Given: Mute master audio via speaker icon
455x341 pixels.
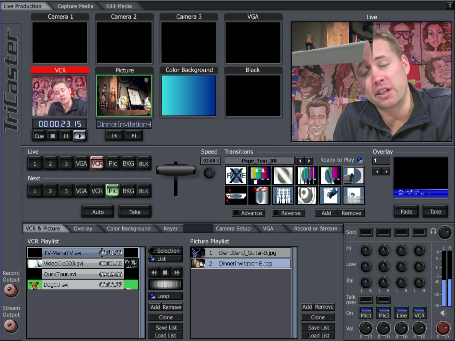Looking at the screenshot, I should pyautogui.click(x=444, y=313).
